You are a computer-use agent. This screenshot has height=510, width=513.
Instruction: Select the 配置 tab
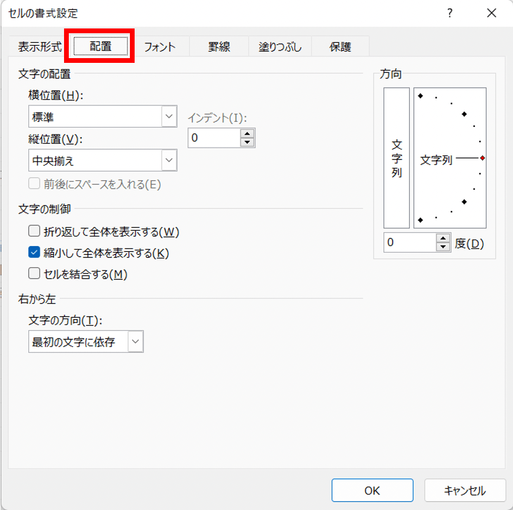coord(100,46)
